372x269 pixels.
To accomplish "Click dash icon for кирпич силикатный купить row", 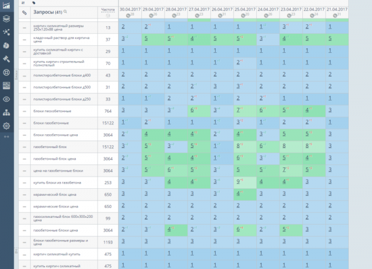I will 24,254.
